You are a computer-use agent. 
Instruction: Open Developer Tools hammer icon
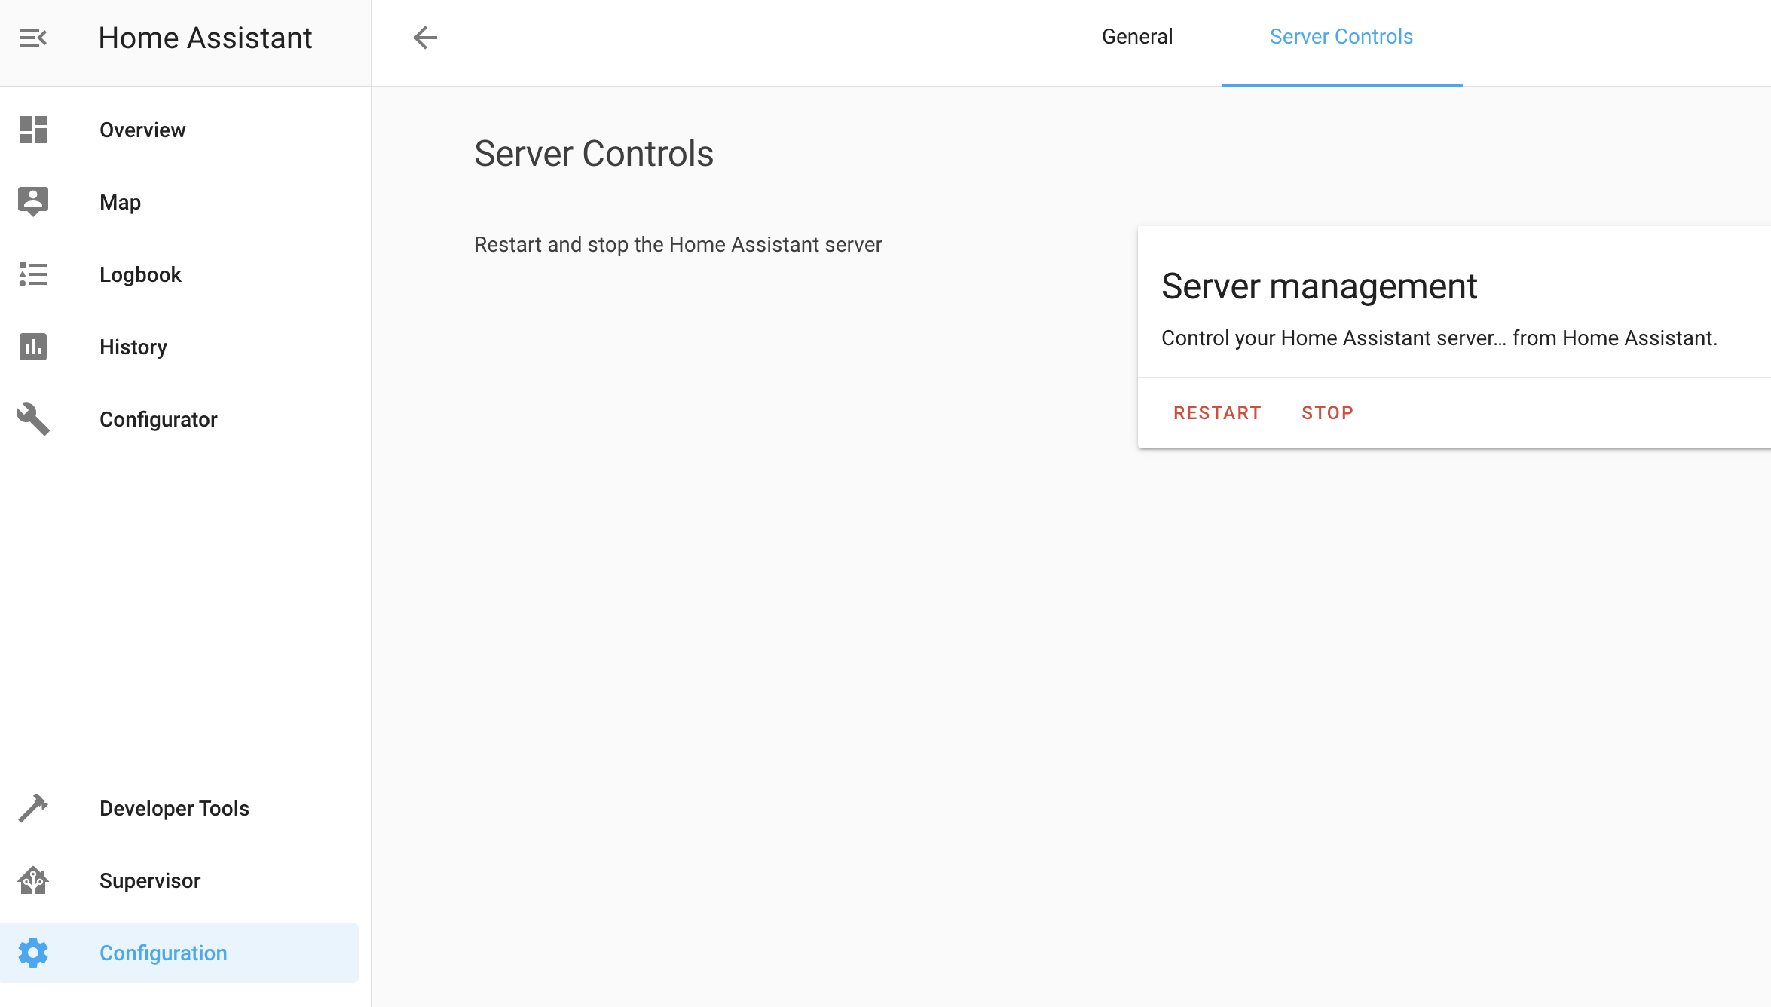pyautogui.click(x=33, y=808)
